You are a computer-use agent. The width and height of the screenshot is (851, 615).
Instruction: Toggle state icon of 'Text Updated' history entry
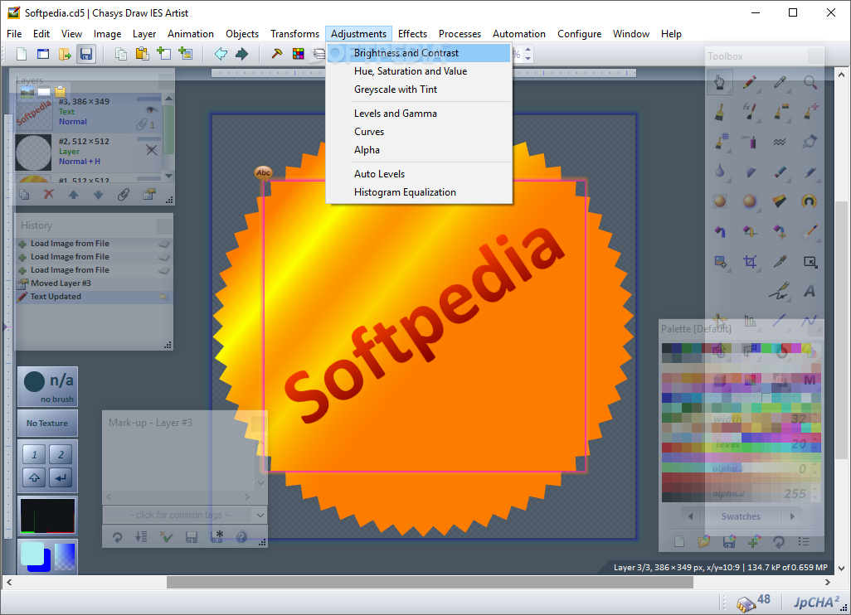tap(164, 297)
